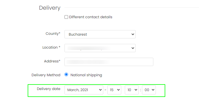Select the National shipping radio button

66,75
